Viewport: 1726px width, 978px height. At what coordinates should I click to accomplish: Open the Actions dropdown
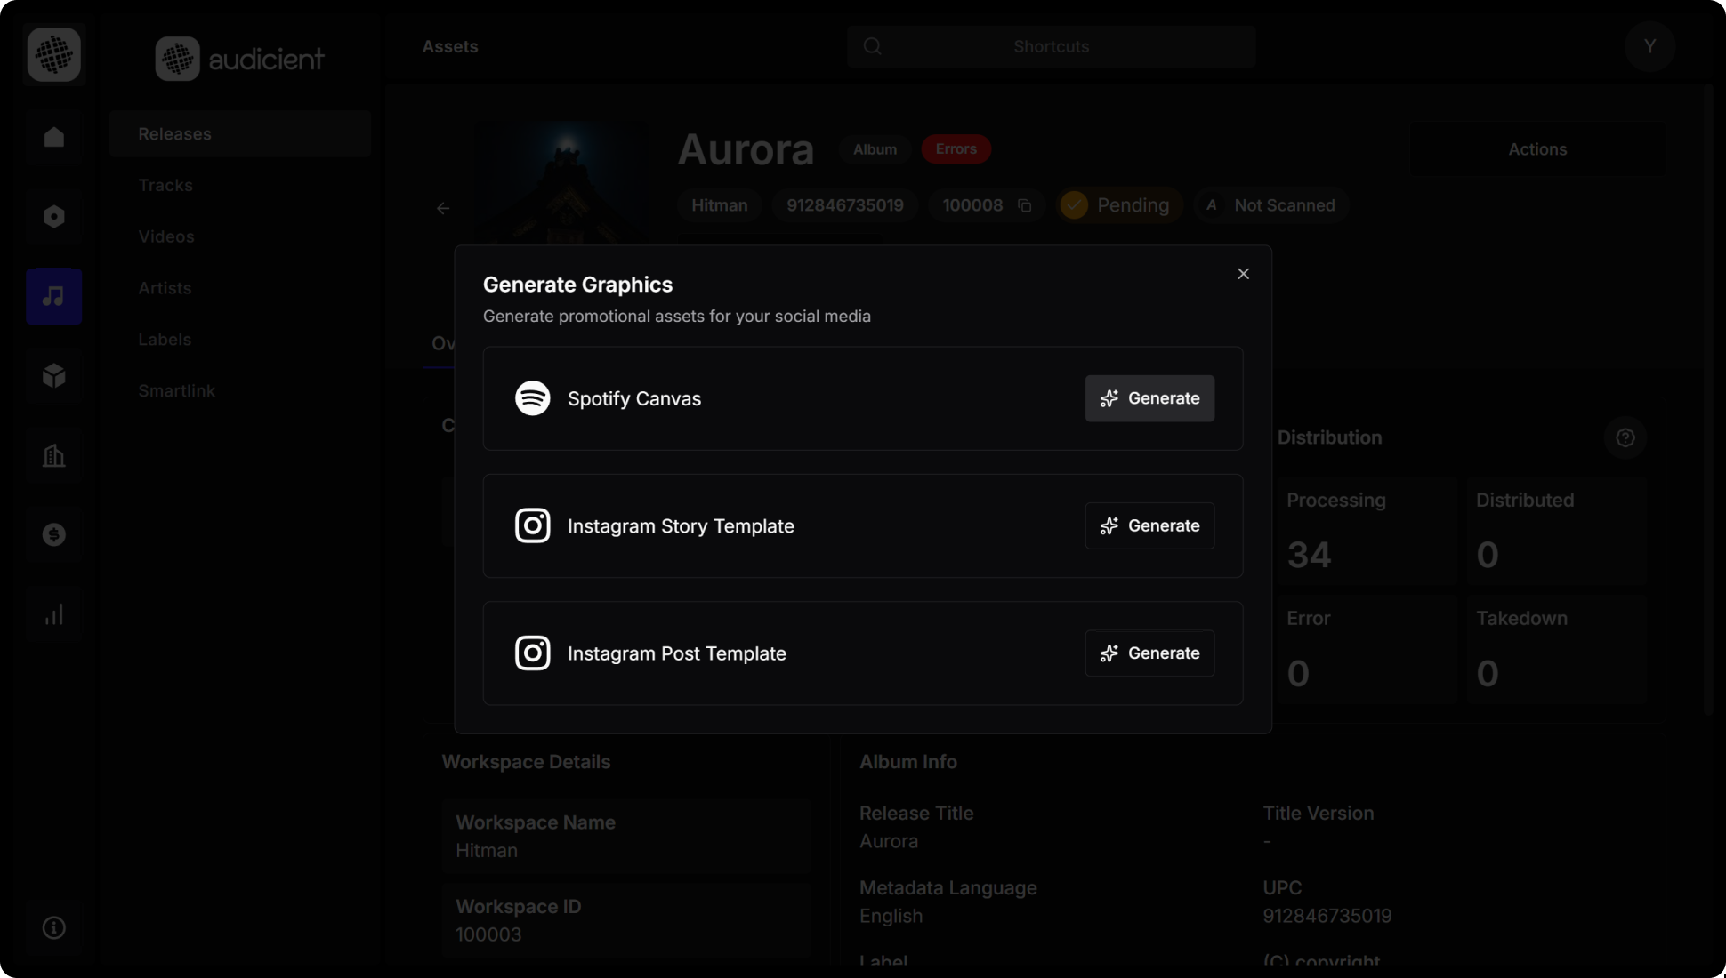(1537, 148)
